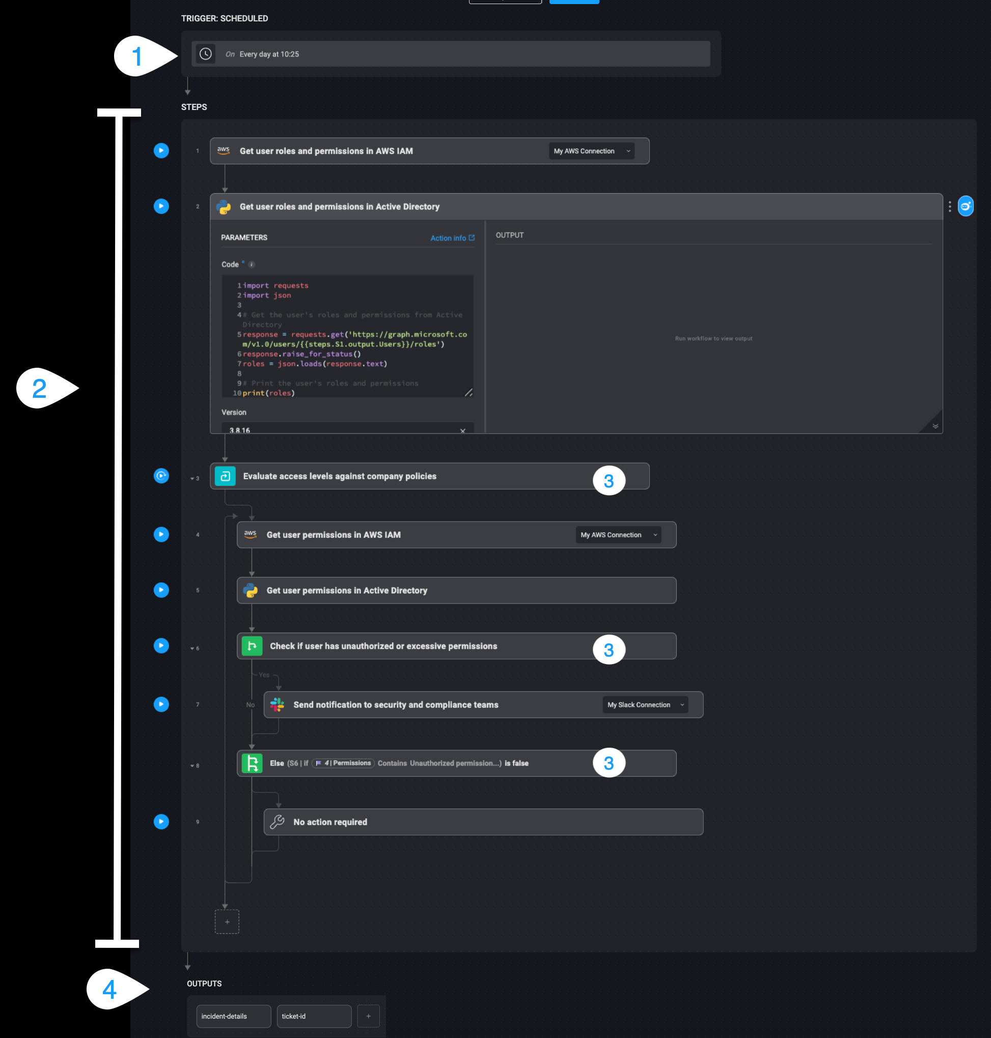Run step 2 Active Directory play button
Screen dimensions: 991x1038
[x=161, y=206]
